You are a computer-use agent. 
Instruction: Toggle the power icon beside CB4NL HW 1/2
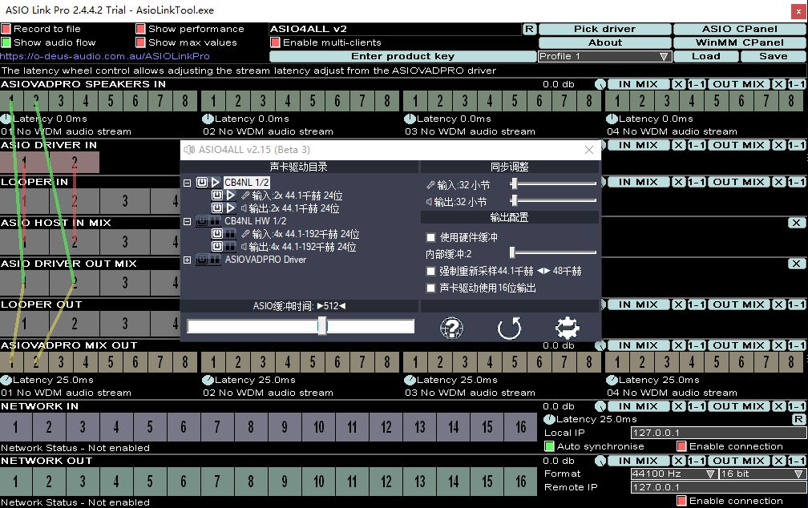tap(202, 221)
